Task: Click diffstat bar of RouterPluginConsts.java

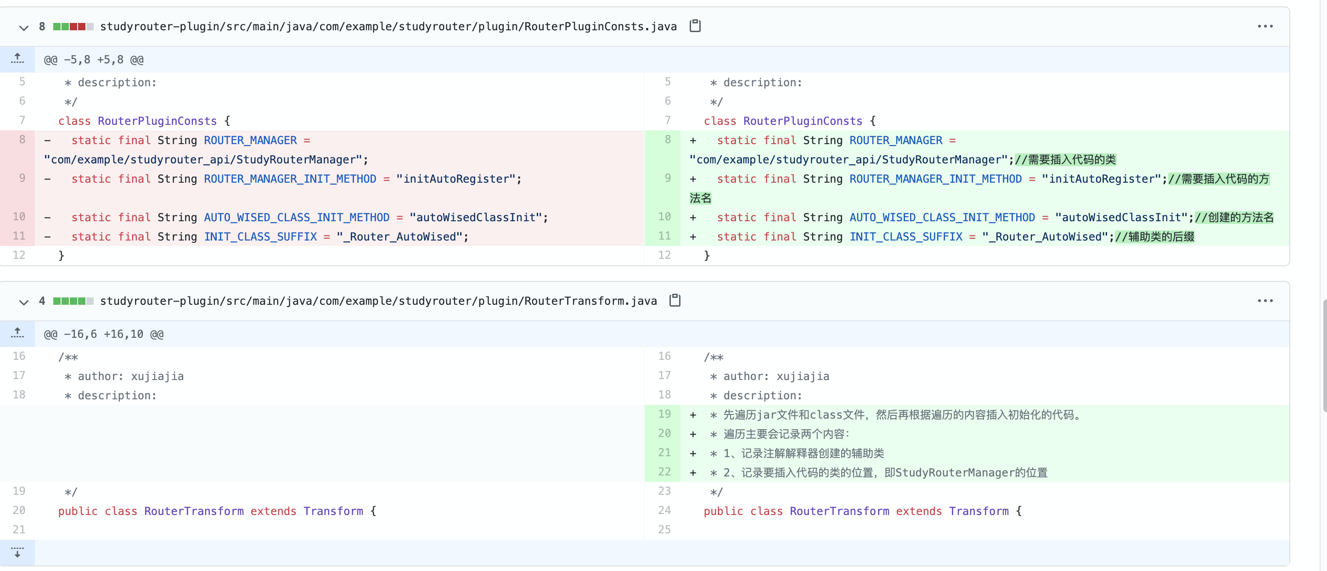Action: (73, 26)
